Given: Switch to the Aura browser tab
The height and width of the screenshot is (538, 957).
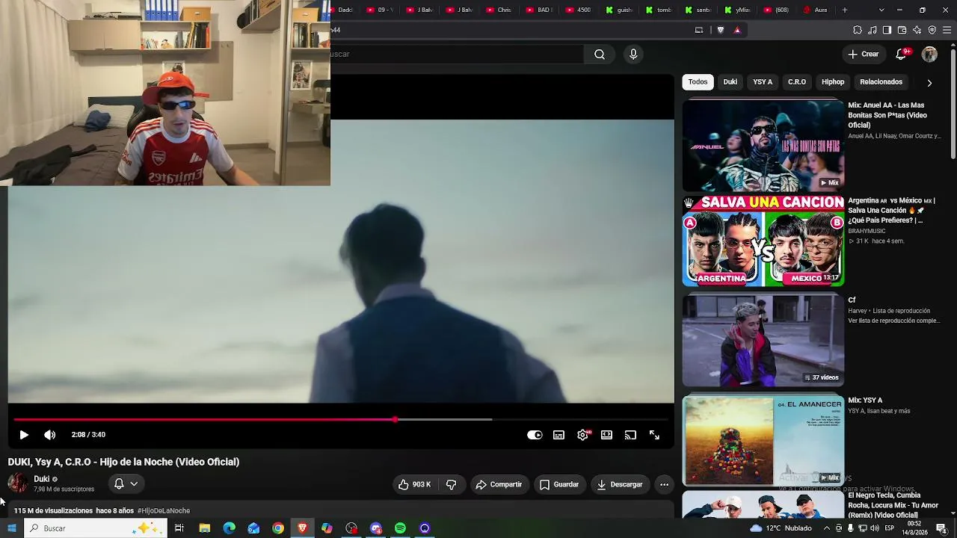Looking at the screenshot, I should [815, 10].
